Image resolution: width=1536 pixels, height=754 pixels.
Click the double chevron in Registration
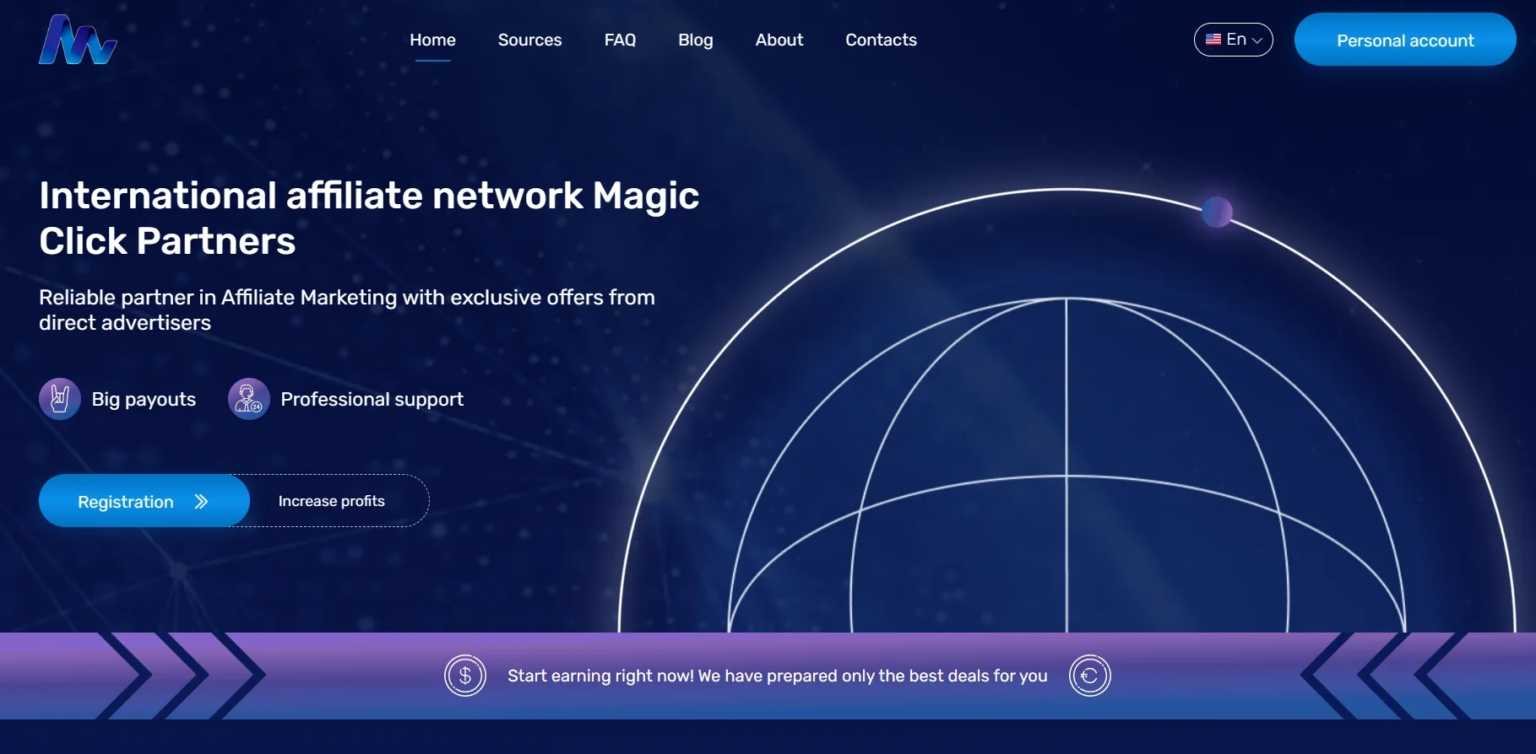(x=201, y=502)
